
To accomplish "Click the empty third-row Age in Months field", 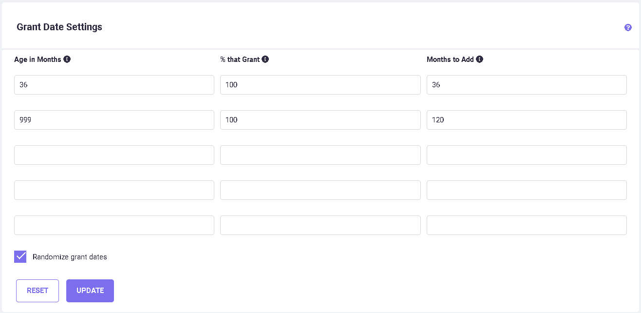I will click(x=114, y=155).
